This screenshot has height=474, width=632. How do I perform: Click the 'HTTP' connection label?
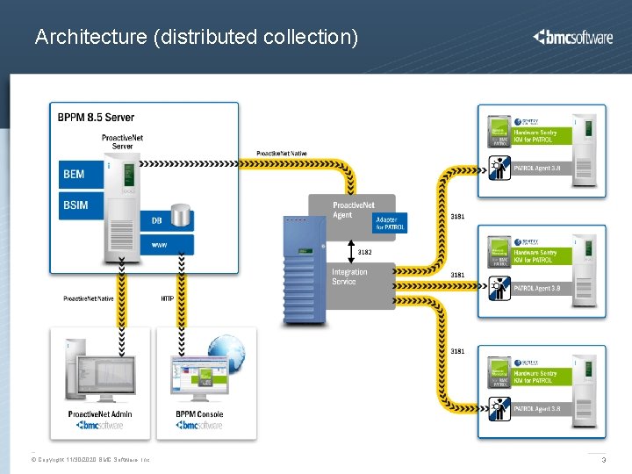pyautogui.click(x=168, y=298)
